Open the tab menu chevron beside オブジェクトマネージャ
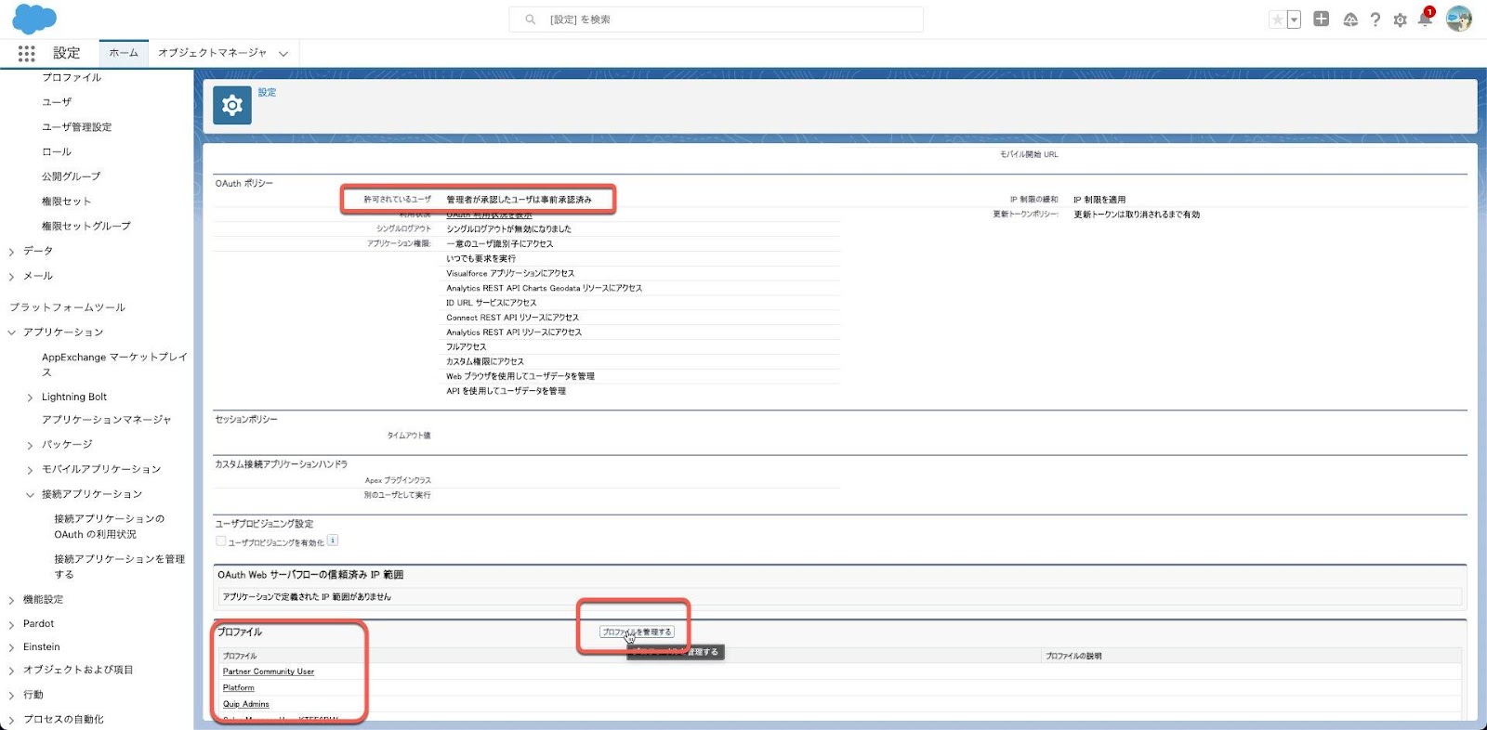Viewport: 1487px width, 730px height. 283,54
